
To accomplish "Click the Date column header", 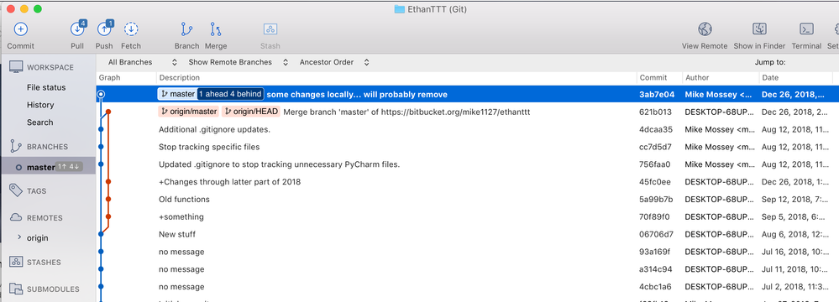I will 770,77.
